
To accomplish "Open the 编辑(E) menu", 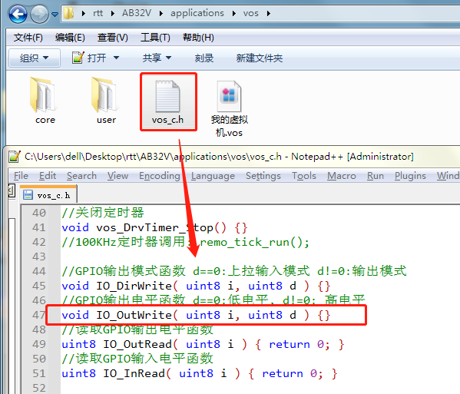I will coord(70,38).
